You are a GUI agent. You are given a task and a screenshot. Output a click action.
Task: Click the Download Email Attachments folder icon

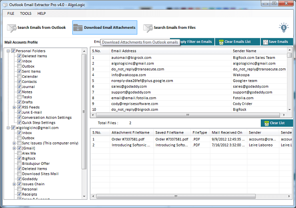[78, 28]
